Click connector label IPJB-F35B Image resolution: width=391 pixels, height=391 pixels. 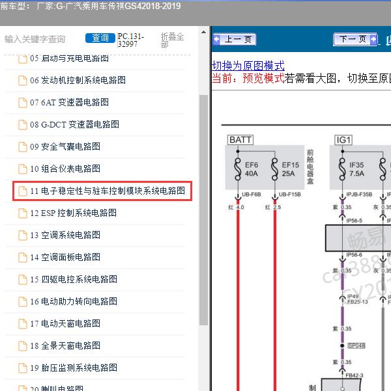point(359,195)
